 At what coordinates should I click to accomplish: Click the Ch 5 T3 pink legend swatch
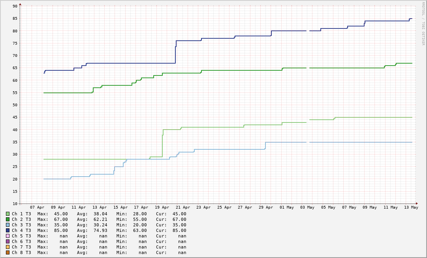[x=8, y=236]
